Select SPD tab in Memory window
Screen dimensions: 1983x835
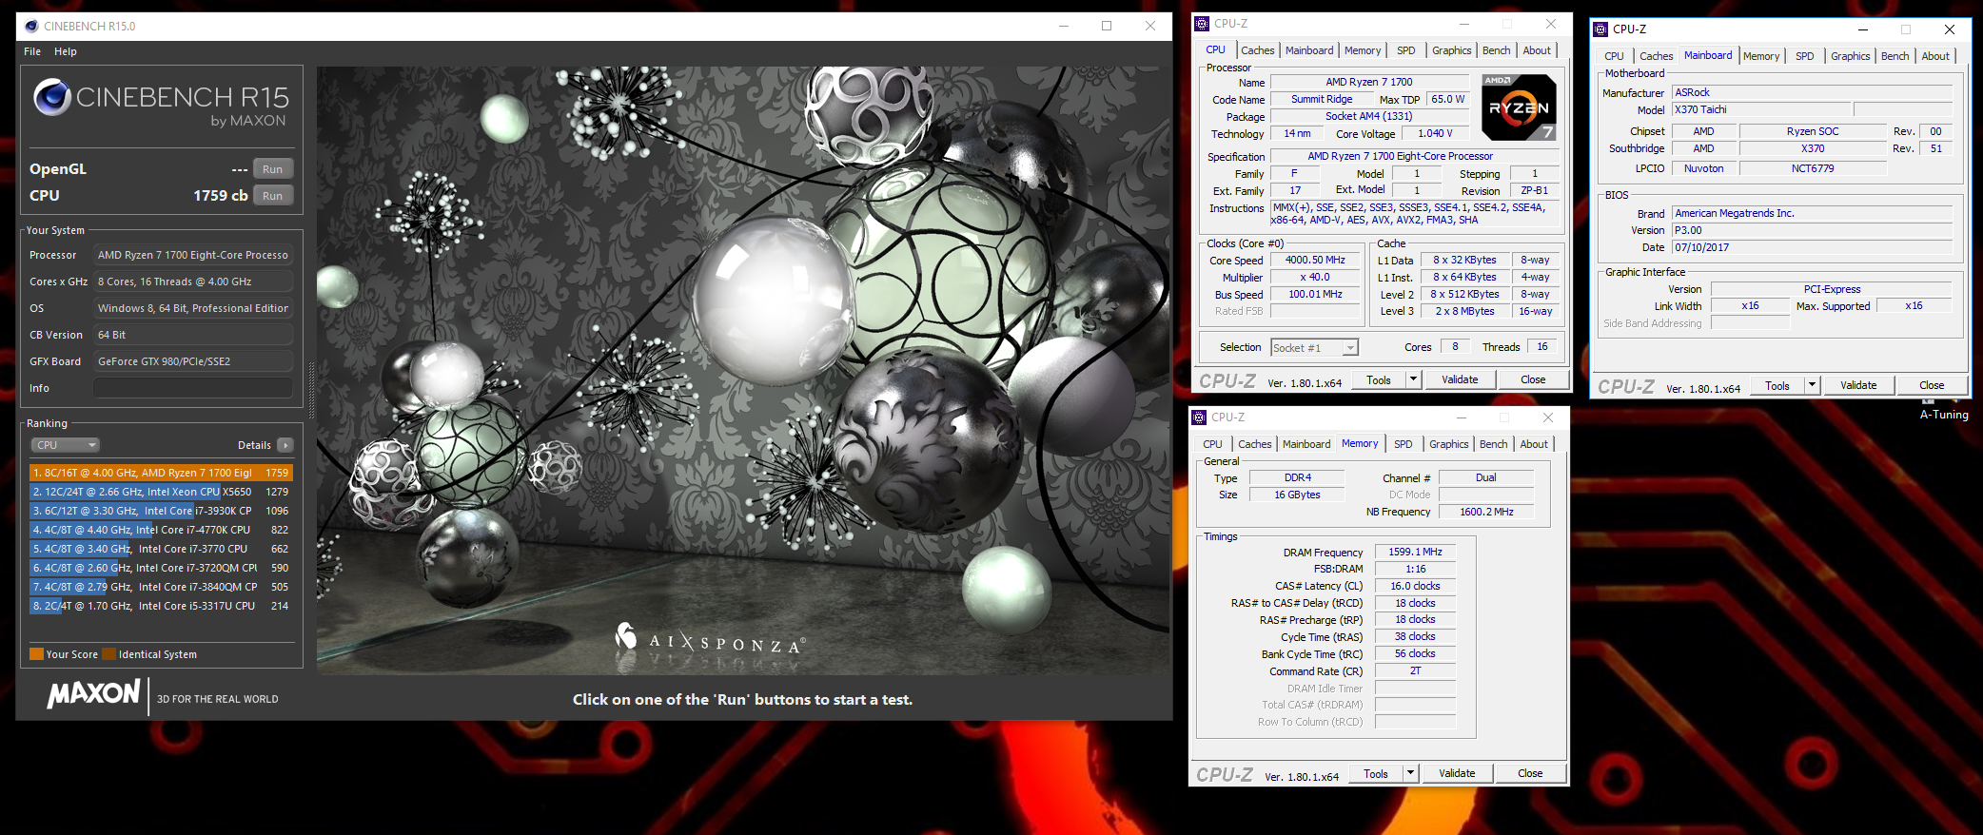pyautogui.click(x=1404, y=444)
